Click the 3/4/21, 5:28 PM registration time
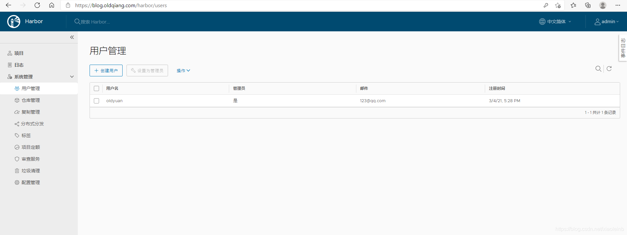This screenshot has height=235, width=627. pyautogui.click(x=504, y=101)
